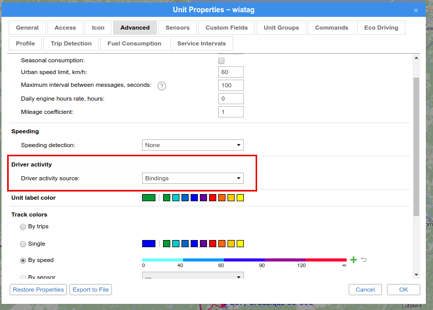Go to the Eco Driving tab
Image resolution: width=433 pixels, height=310 pixels.
(381, 28)
